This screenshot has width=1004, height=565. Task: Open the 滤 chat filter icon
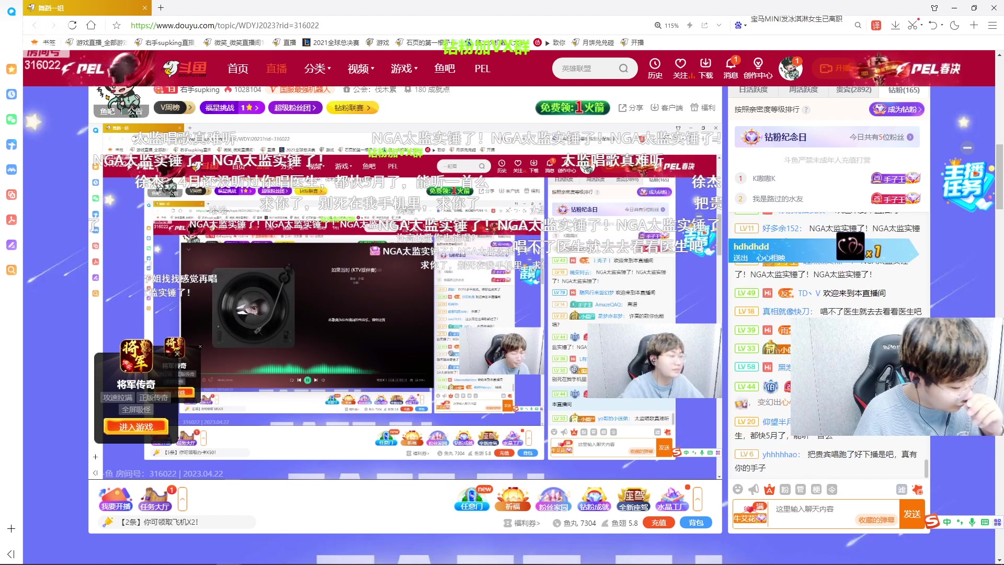click(902, 489)
